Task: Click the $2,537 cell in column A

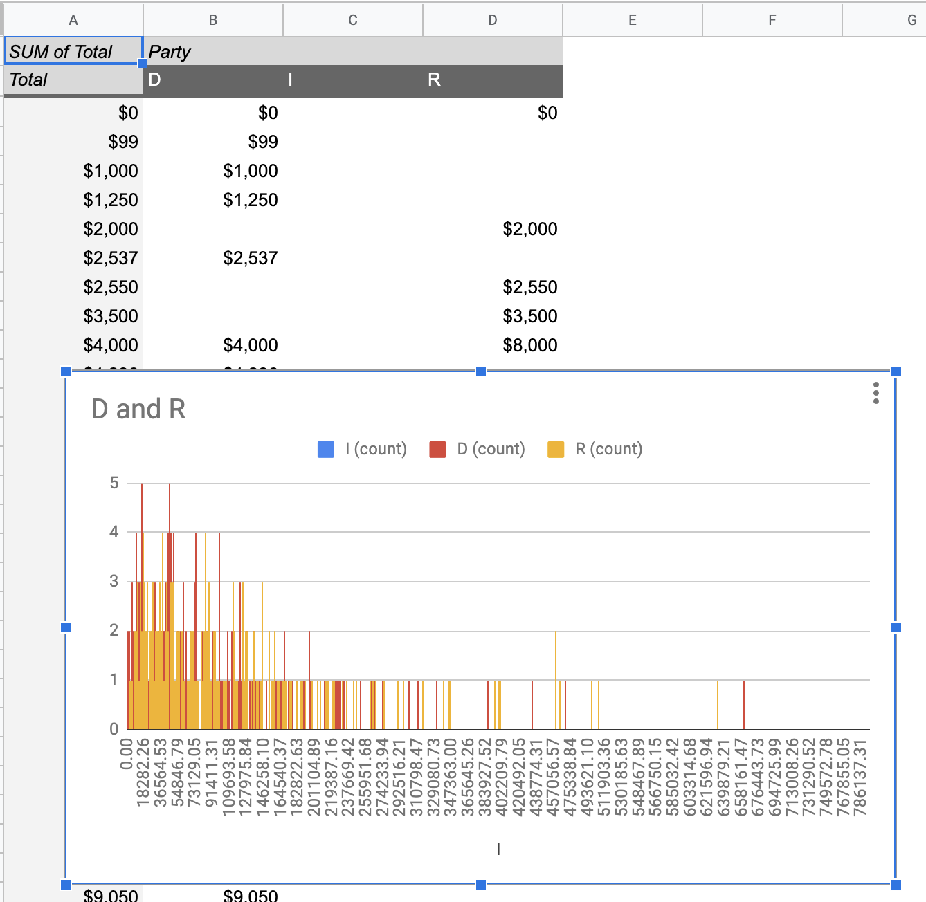Action: (x=73, y=258)
